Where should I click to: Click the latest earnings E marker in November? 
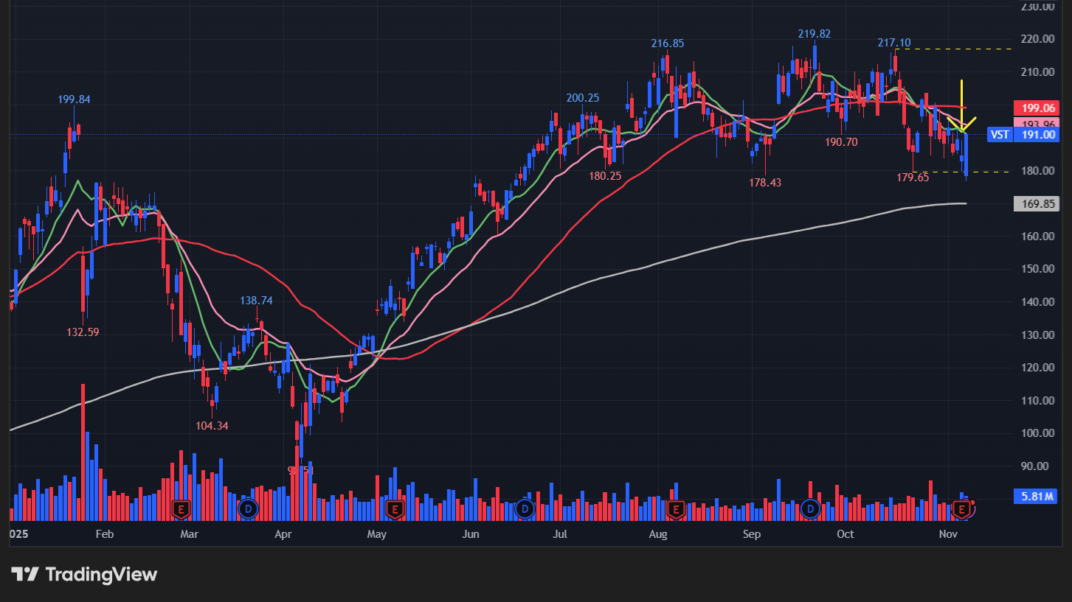click(961, 508)
